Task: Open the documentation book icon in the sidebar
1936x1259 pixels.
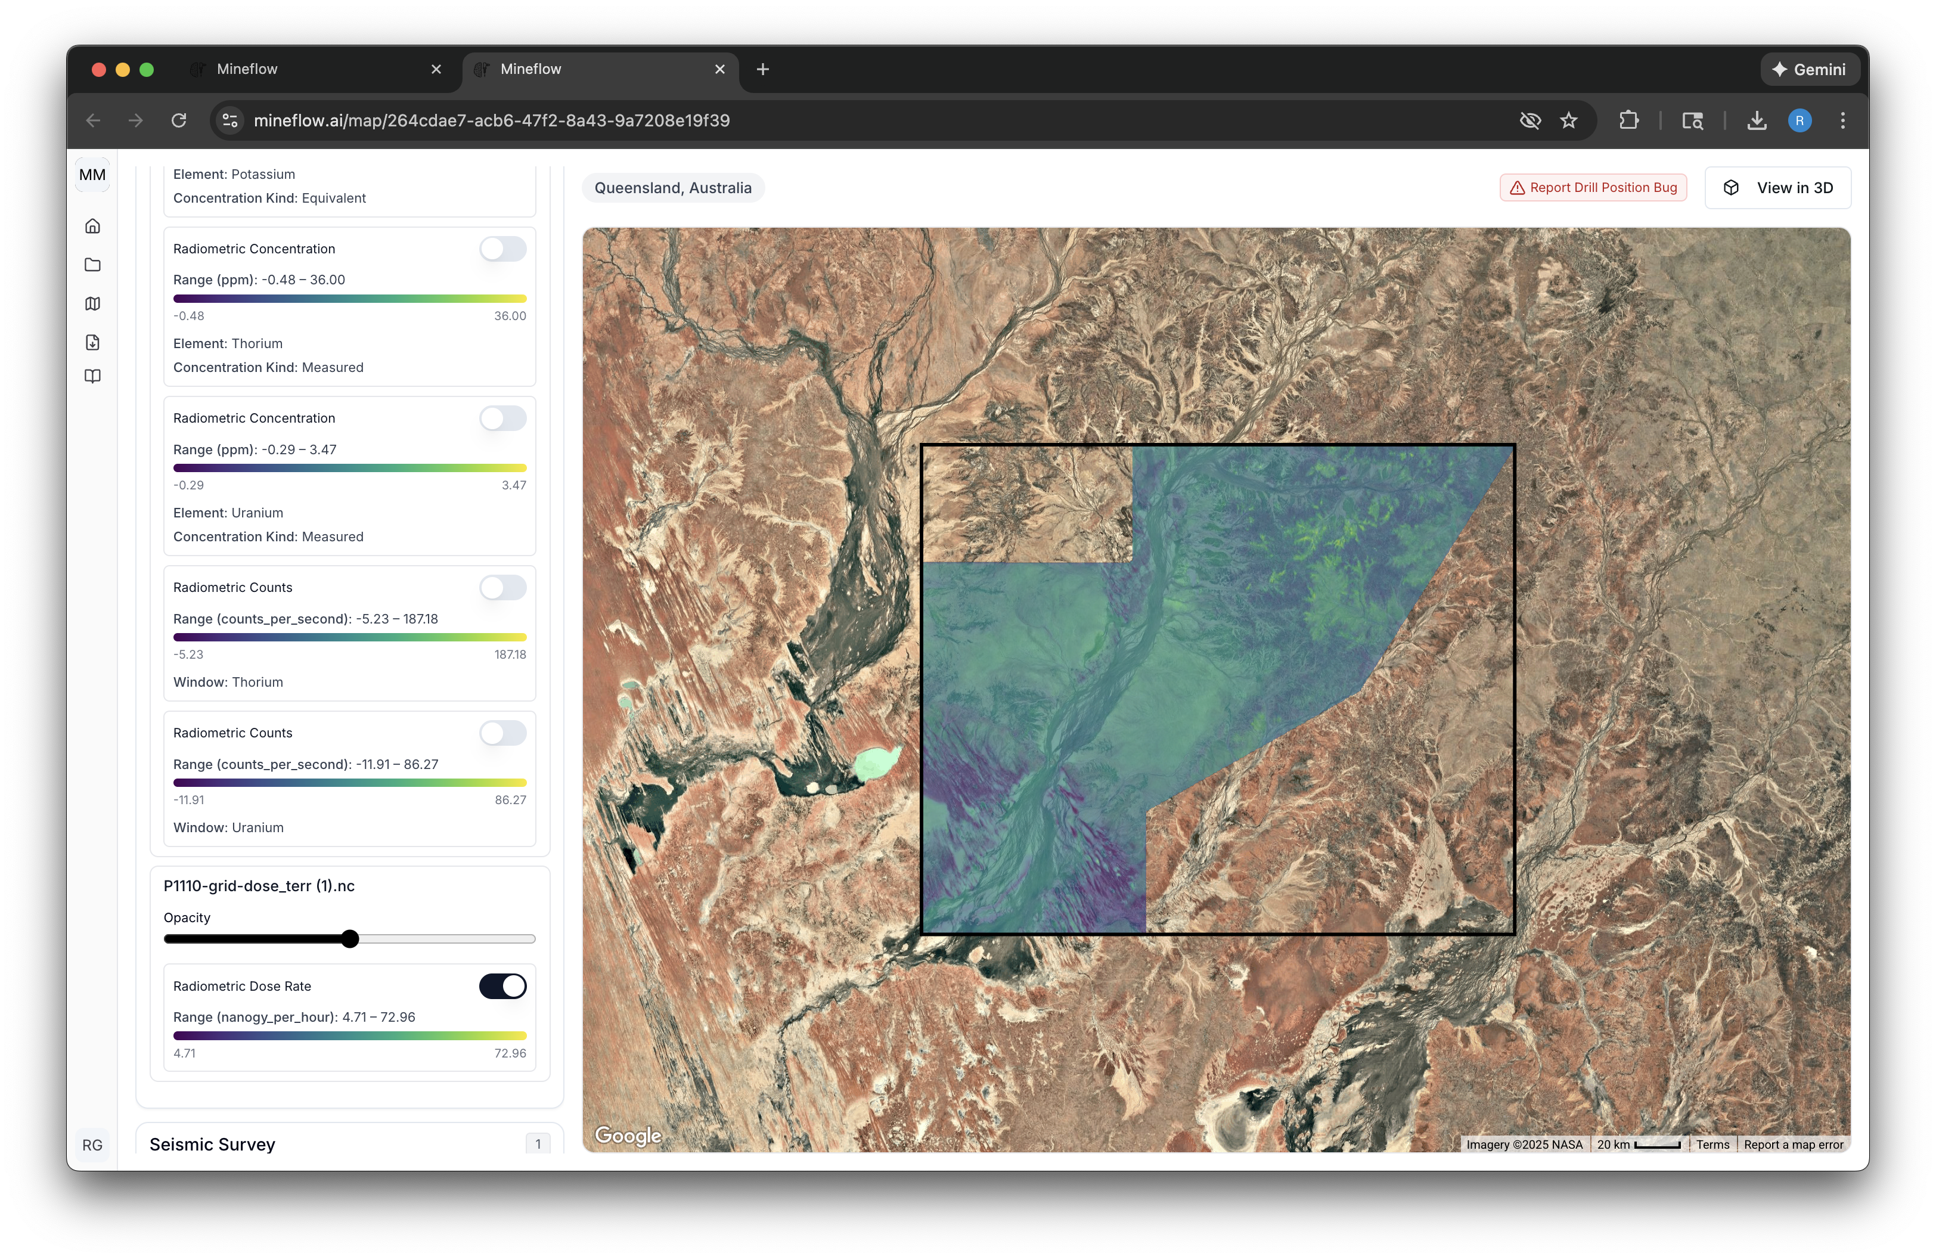Action: click(x=93, y=376)
